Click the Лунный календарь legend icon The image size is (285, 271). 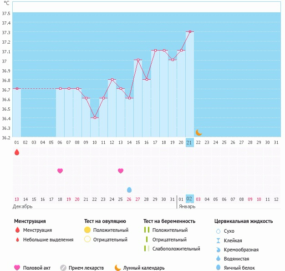[118, 268]
